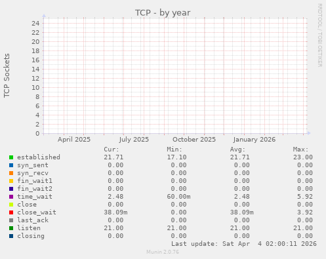Viewport: 326px width, 259px height.
Task: Click close_wait Cur value 38.09m
Action: click(115, 212)
